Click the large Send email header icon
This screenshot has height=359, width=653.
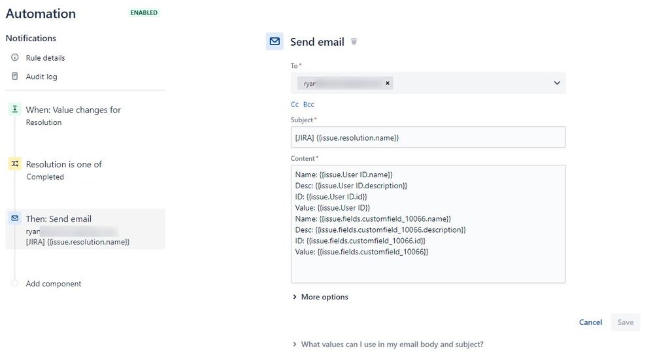pos(275,41)
